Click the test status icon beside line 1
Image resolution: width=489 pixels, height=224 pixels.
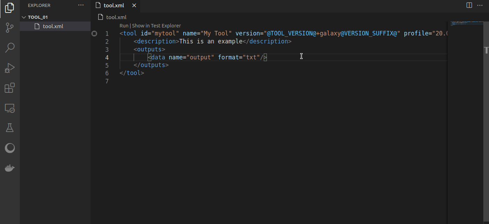coord(94,34)
